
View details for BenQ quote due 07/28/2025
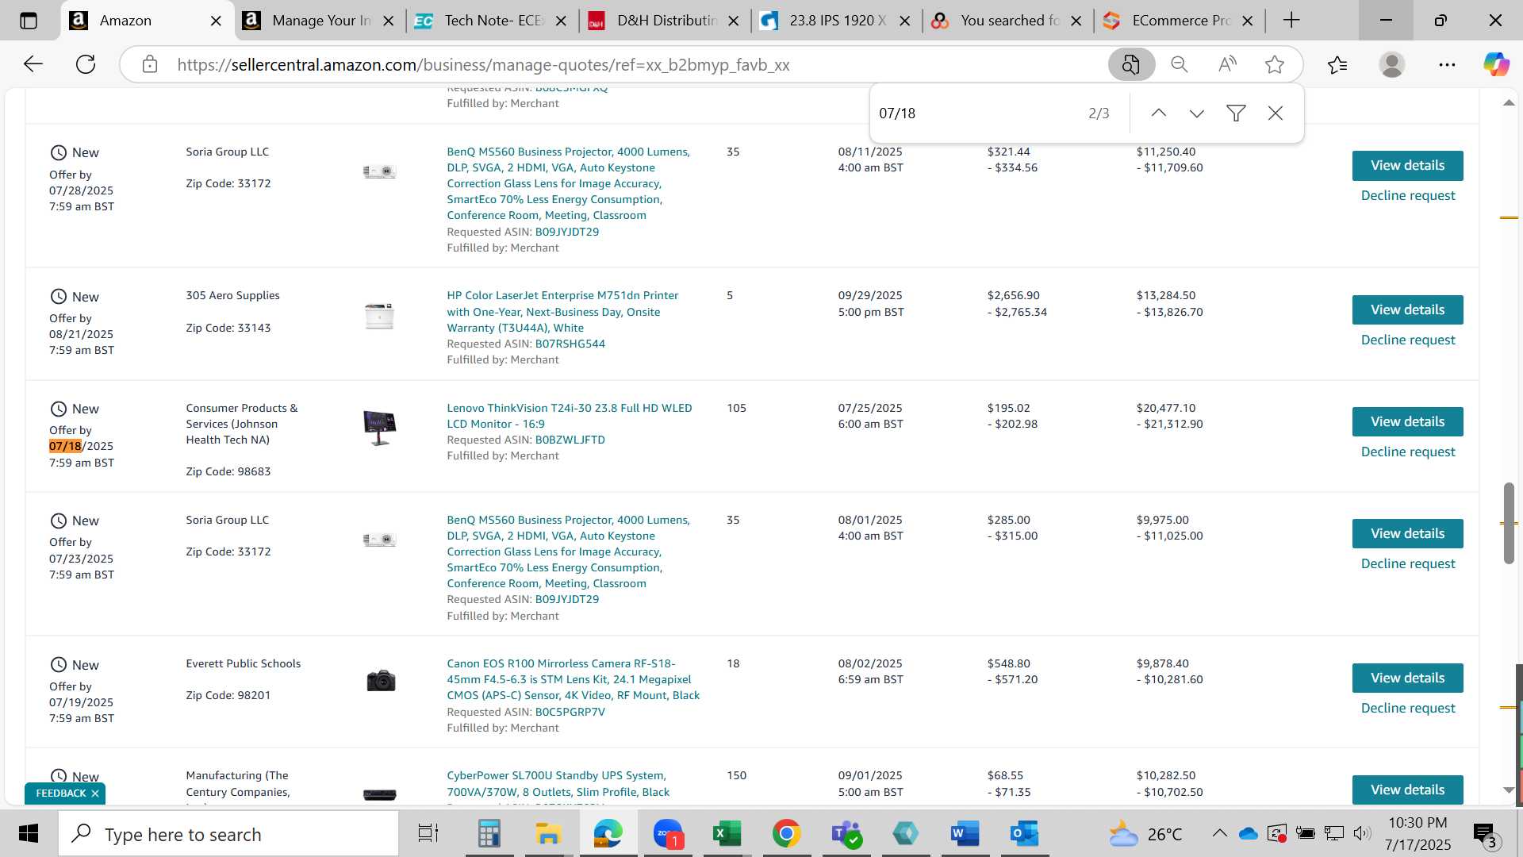pos(1407,166)
